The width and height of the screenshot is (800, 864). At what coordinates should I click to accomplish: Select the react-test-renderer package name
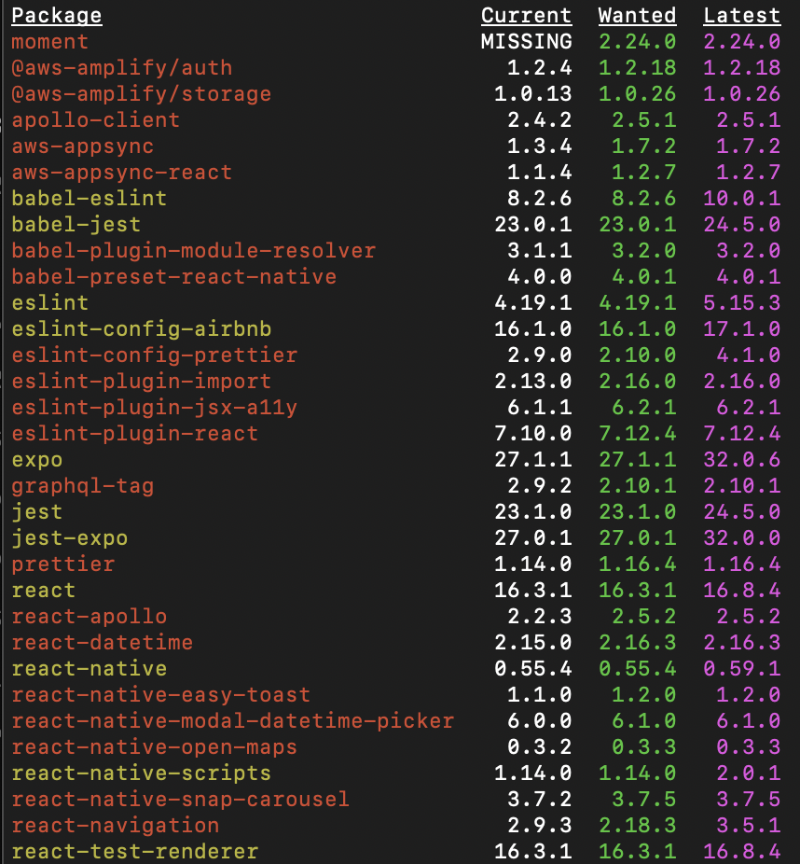tap(134, 852)
